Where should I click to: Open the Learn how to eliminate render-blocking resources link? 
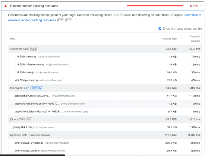[105, 18]
